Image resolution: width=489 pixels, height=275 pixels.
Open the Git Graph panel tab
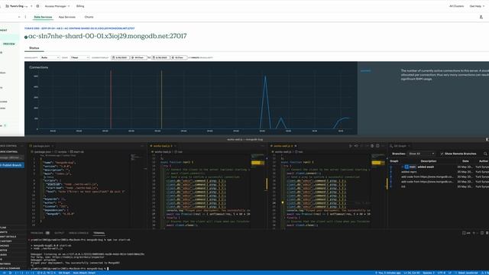(x=400, y=146)
